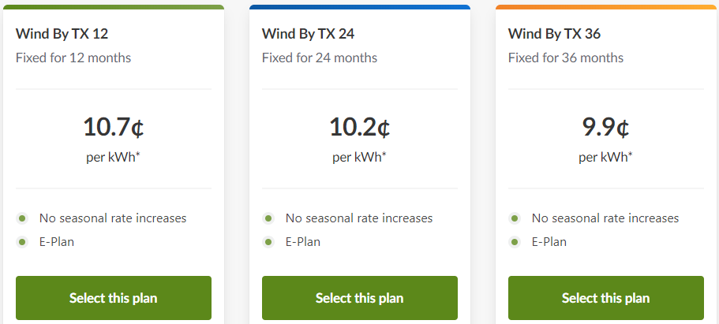The image size is (719, 324).
Task: Select the Wind By TX 12 plan button
Action: 114,298
